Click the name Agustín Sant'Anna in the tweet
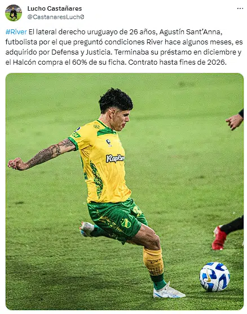This screenshot has width=247, height=314. [x=191, y=32]
